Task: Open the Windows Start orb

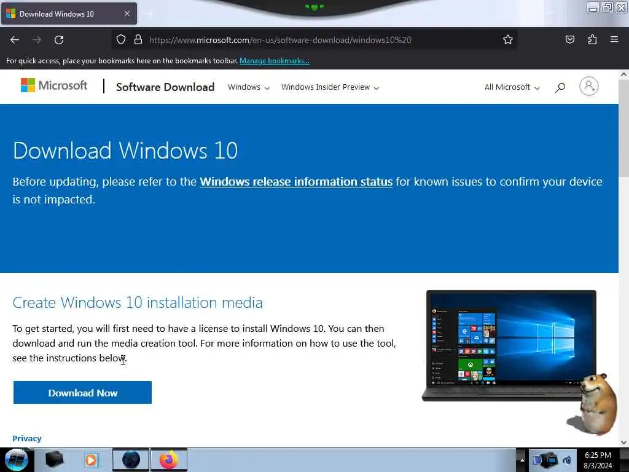Action: [x=17, y=460]
